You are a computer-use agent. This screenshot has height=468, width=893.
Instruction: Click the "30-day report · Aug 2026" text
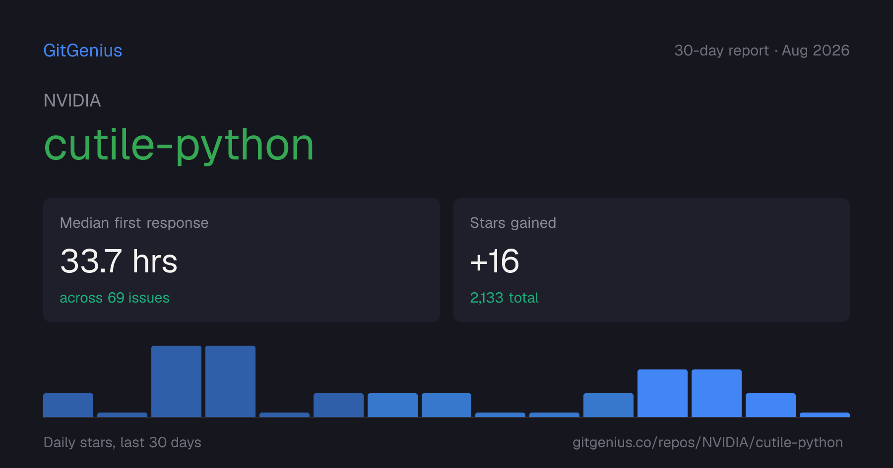(762, 51)
